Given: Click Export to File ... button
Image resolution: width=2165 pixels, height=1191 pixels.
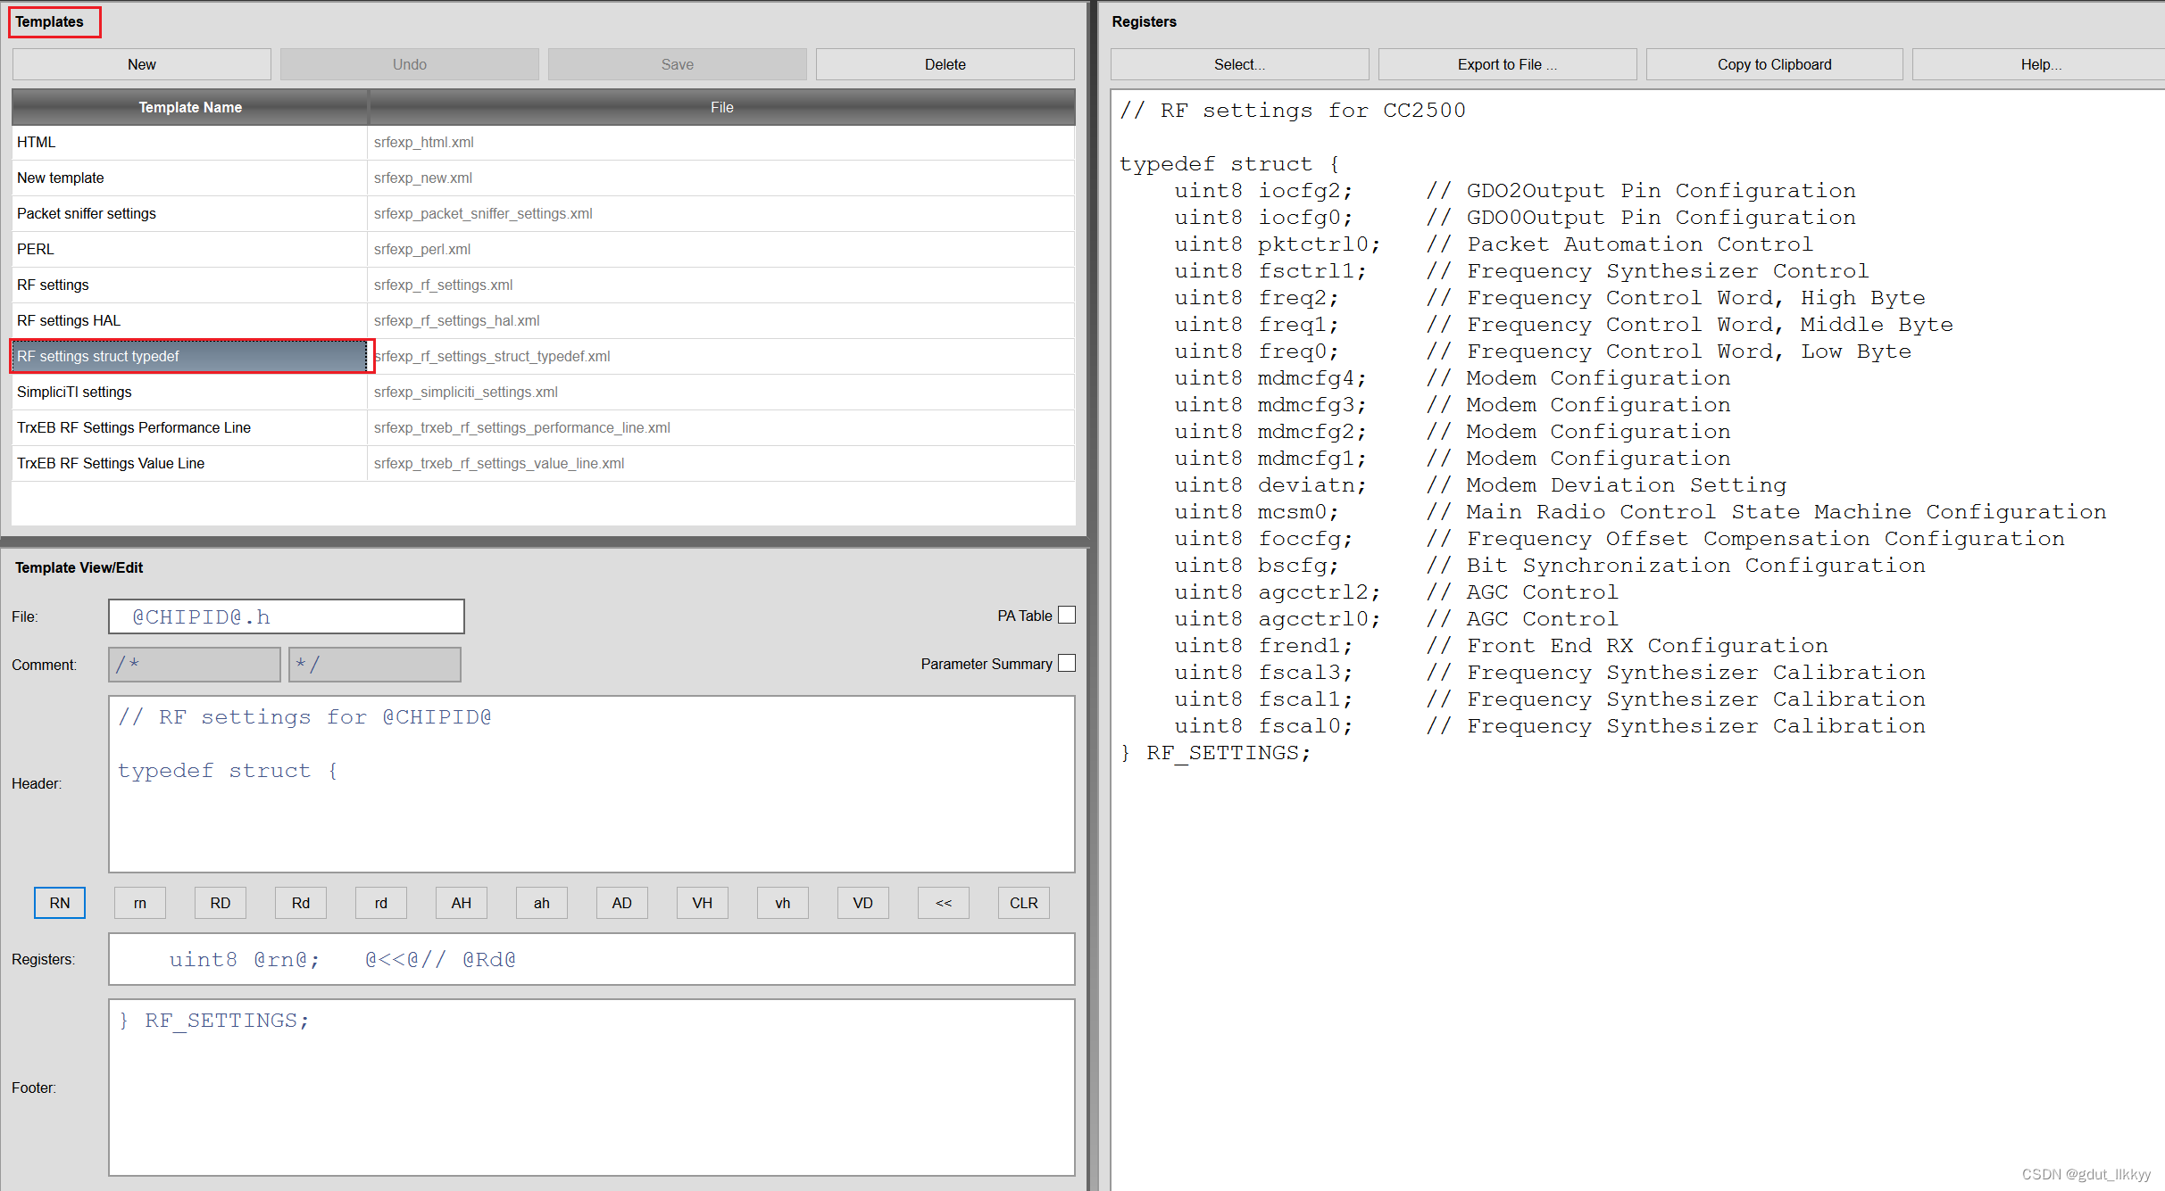Looking at the screenshot, I should tap(1507, 64).
